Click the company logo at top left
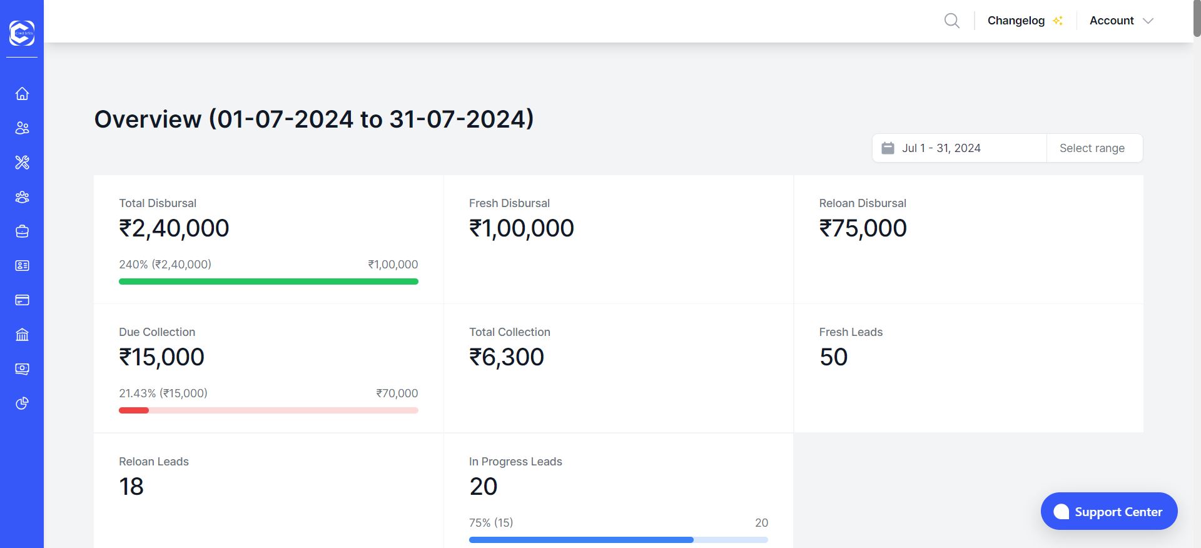The width and height of the screenshot is (1201, 548). pyautogui.click(x=22, y=33)
